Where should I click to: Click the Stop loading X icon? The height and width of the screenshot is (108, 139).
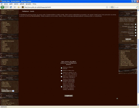tap(15, 7)
